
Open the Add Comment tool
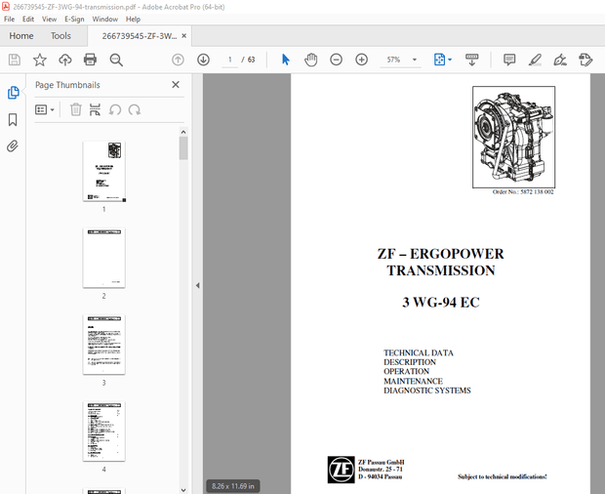point(509,60)
